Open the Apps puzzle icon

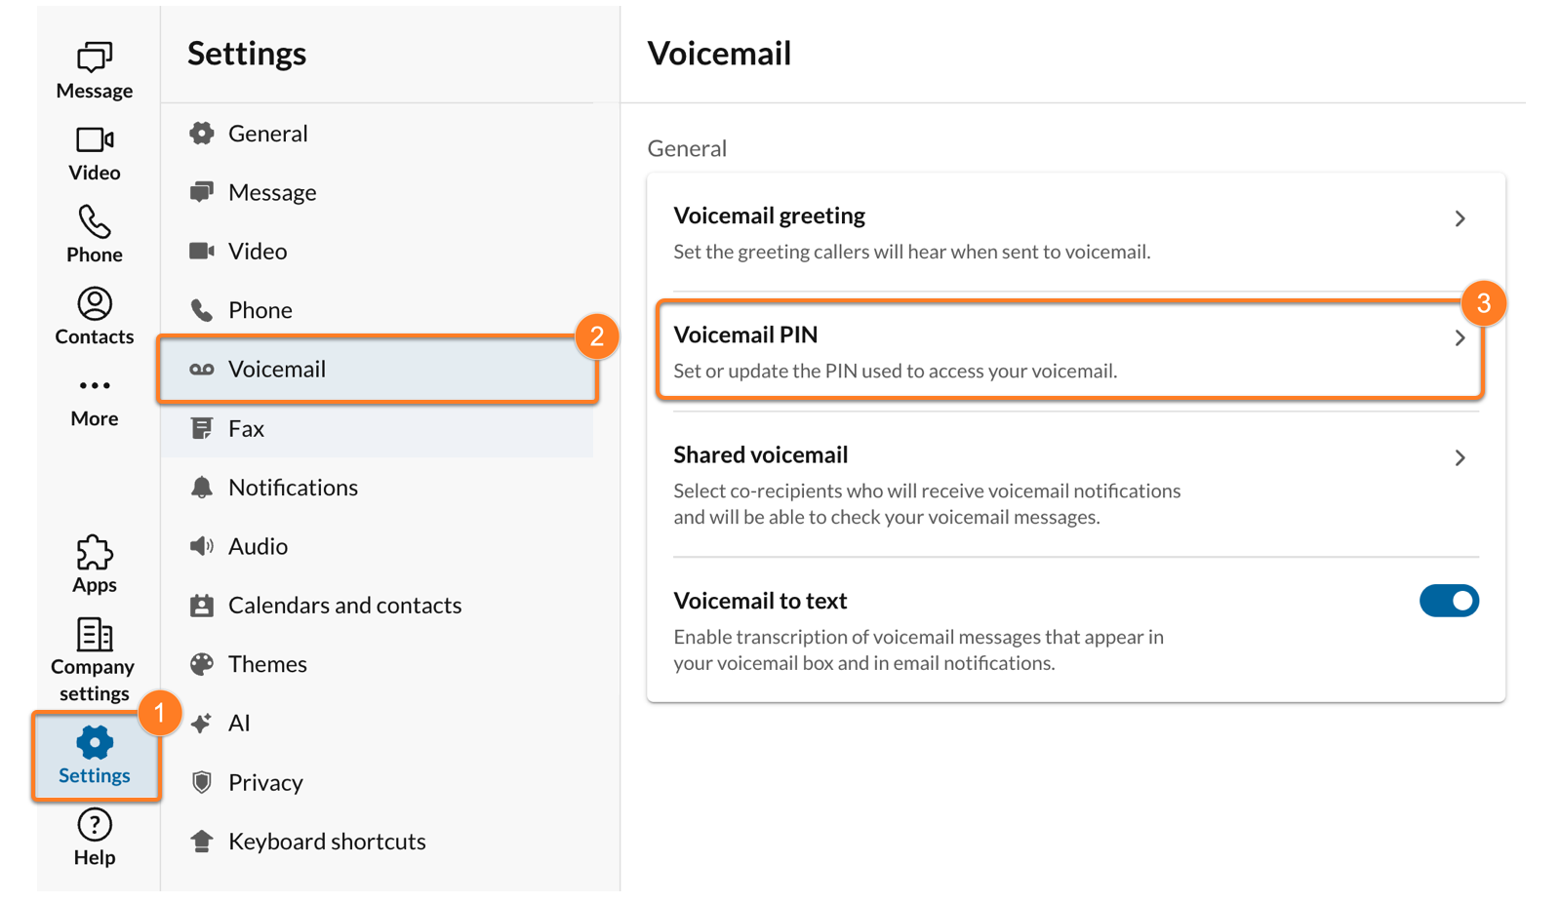tap(95, 553)
